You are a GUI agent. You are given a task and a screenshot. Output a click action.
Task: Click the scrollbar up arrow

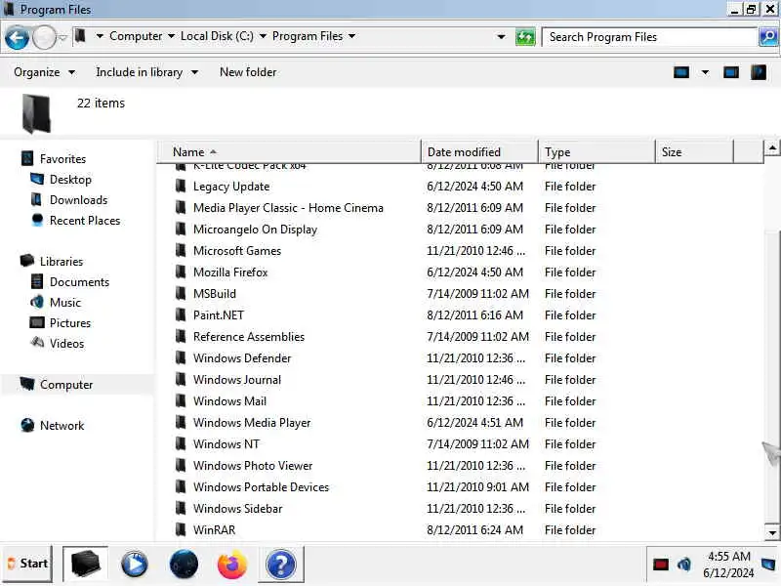771,148
